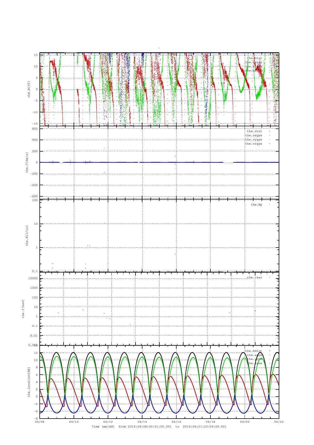This screenshot has height=445, width=314.
Task: Select the 04/18 date tick label
Action: click(x=210, y=422)
